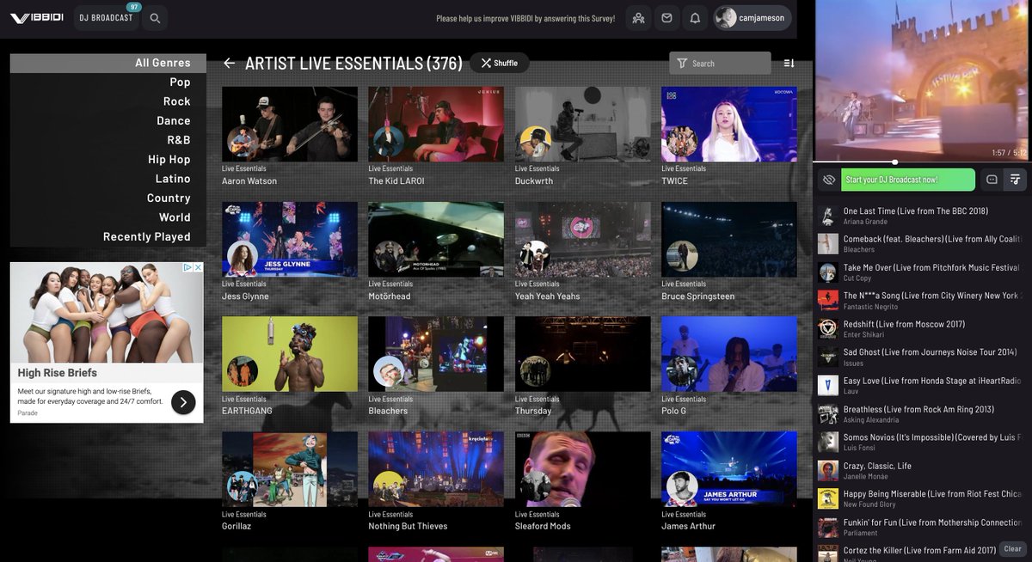Screen dimensions: 1032x562
Task: Start your DJ Broadcast now
Action: pos(908,180)
